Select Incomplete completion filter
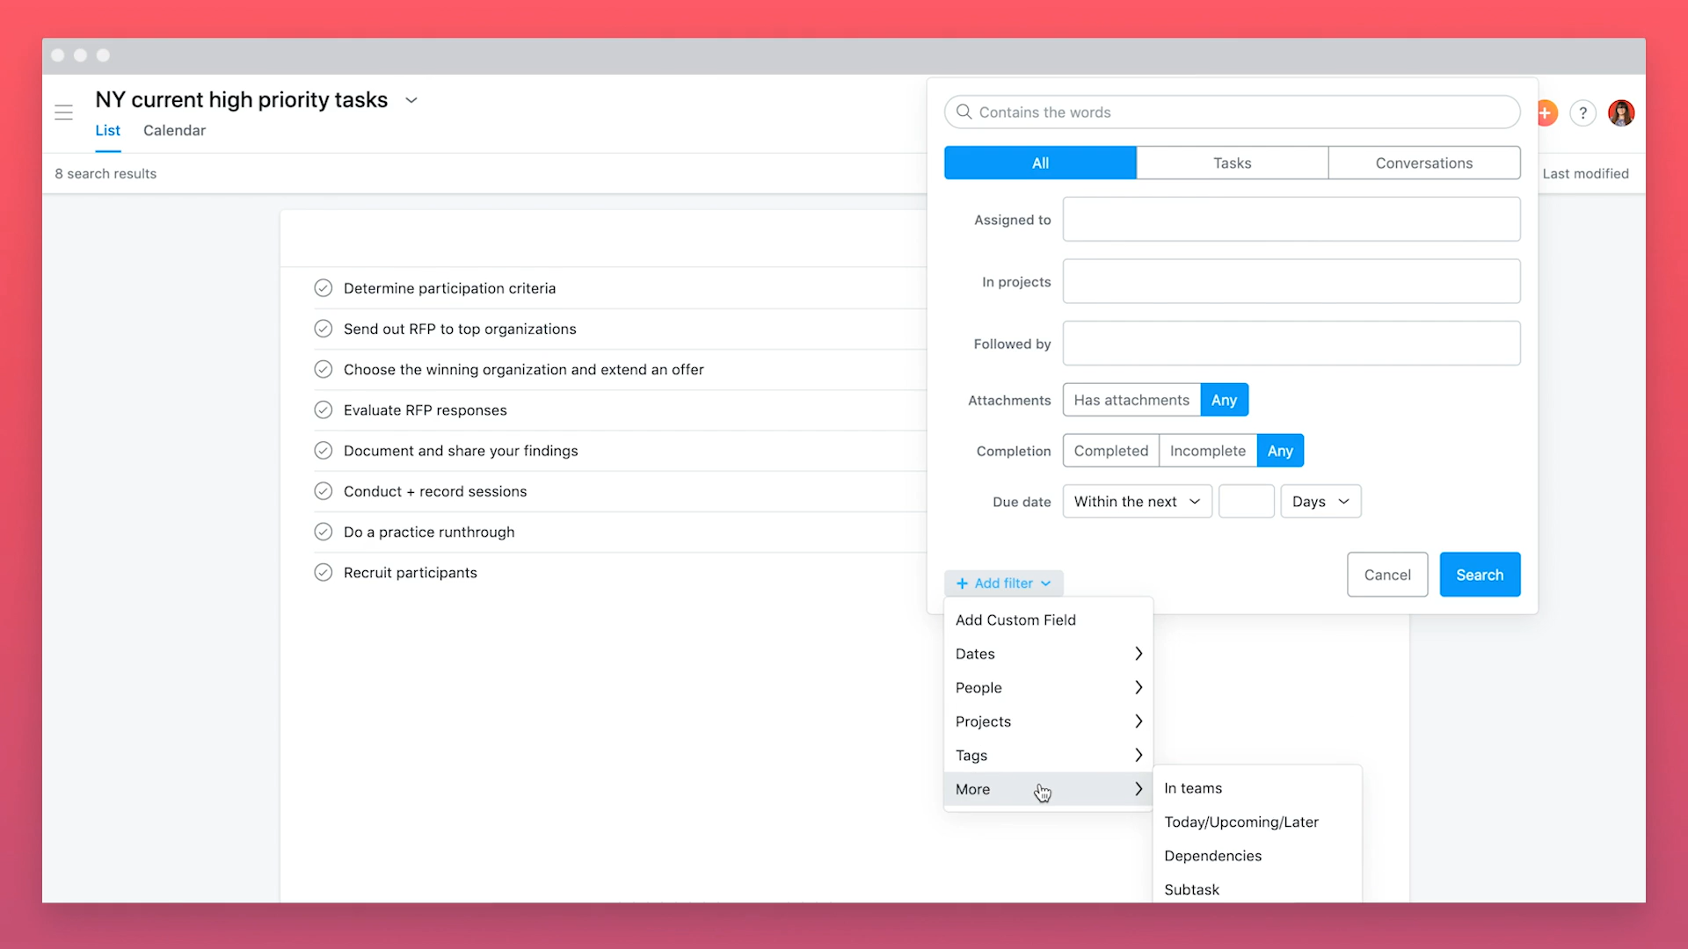Viewport: 1688px width, 949px height. (x=1207, y=451)
